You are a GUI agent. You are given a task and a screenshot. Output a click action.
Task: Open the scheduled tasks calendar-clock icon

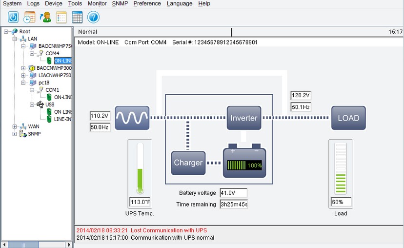[x=29, y=17]
